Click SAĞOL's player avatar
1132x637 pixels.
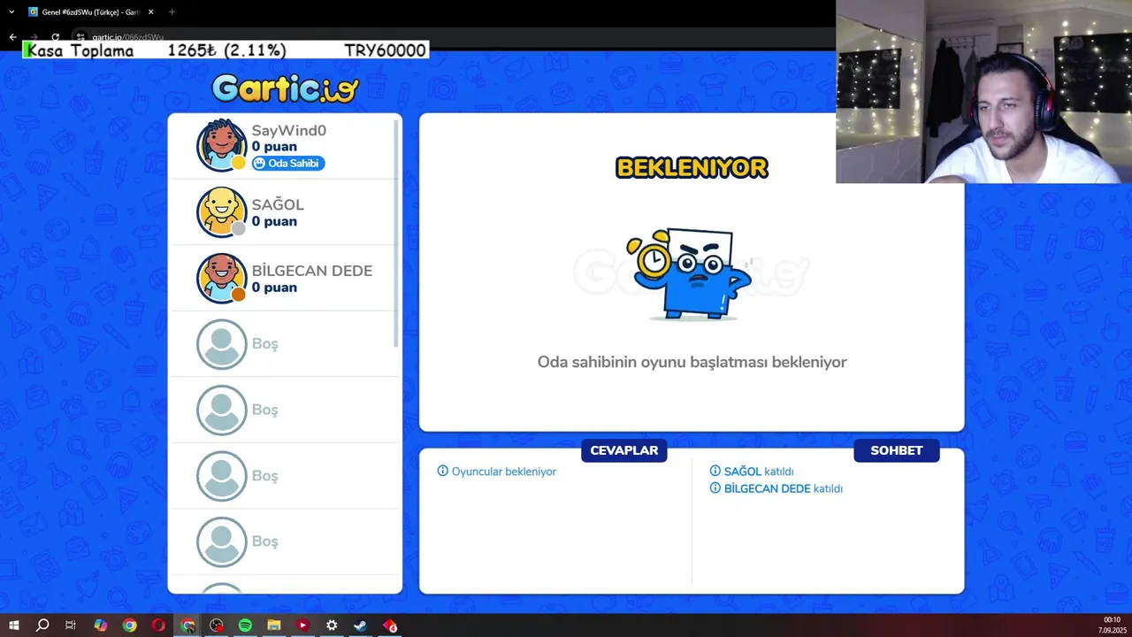pos(221,211)
